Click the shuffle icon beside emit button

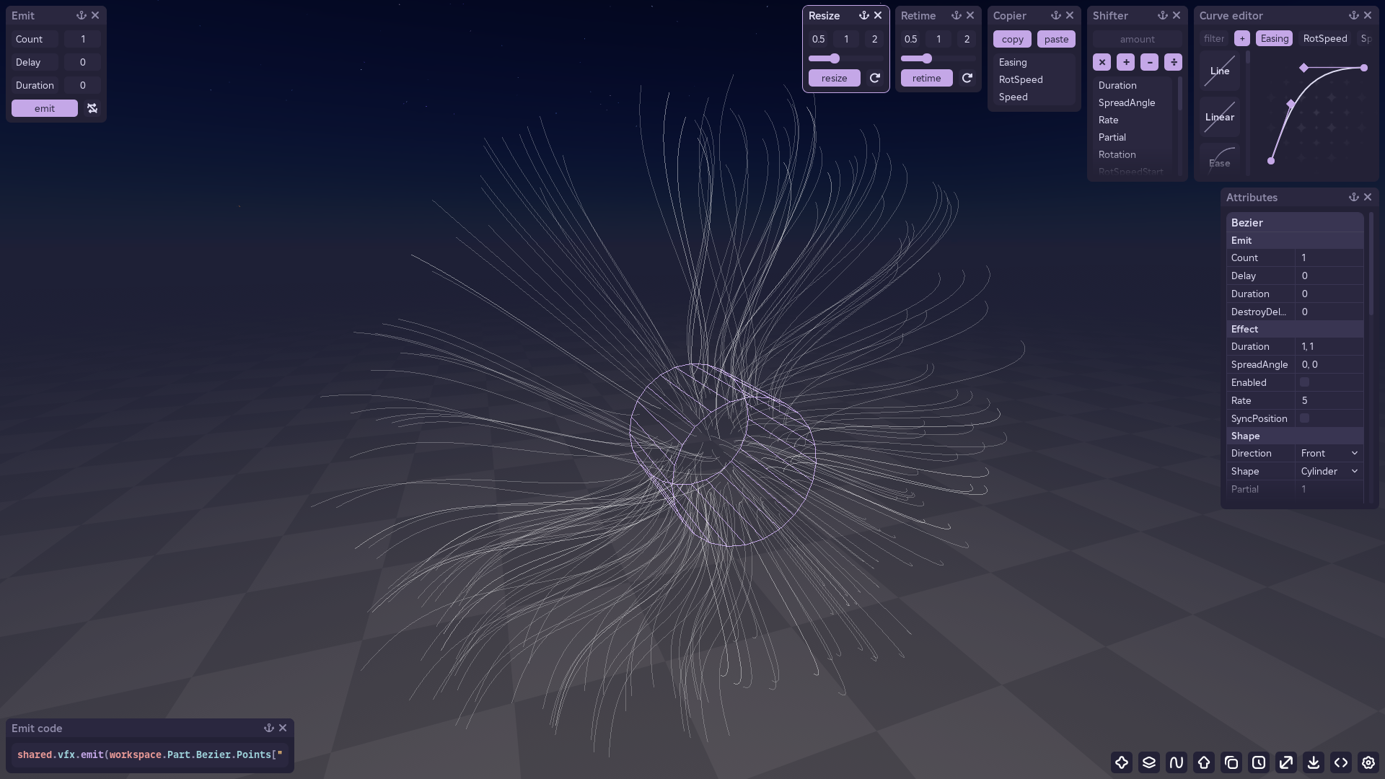point(92,108)
